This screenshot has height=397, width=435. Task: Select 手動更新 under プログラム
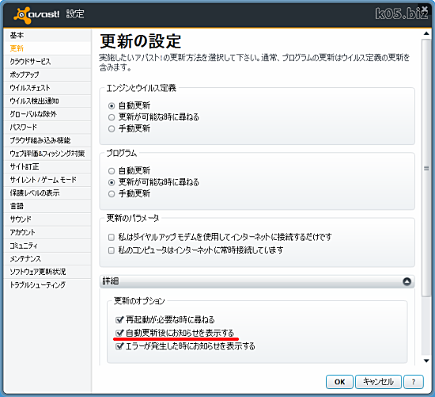(x=112, y=194)
